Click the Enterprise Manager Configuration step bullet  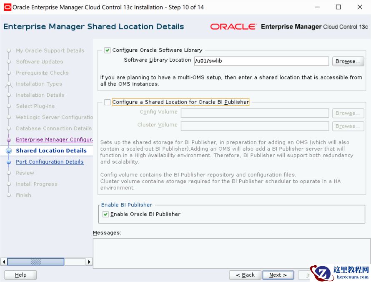(9, 140)
